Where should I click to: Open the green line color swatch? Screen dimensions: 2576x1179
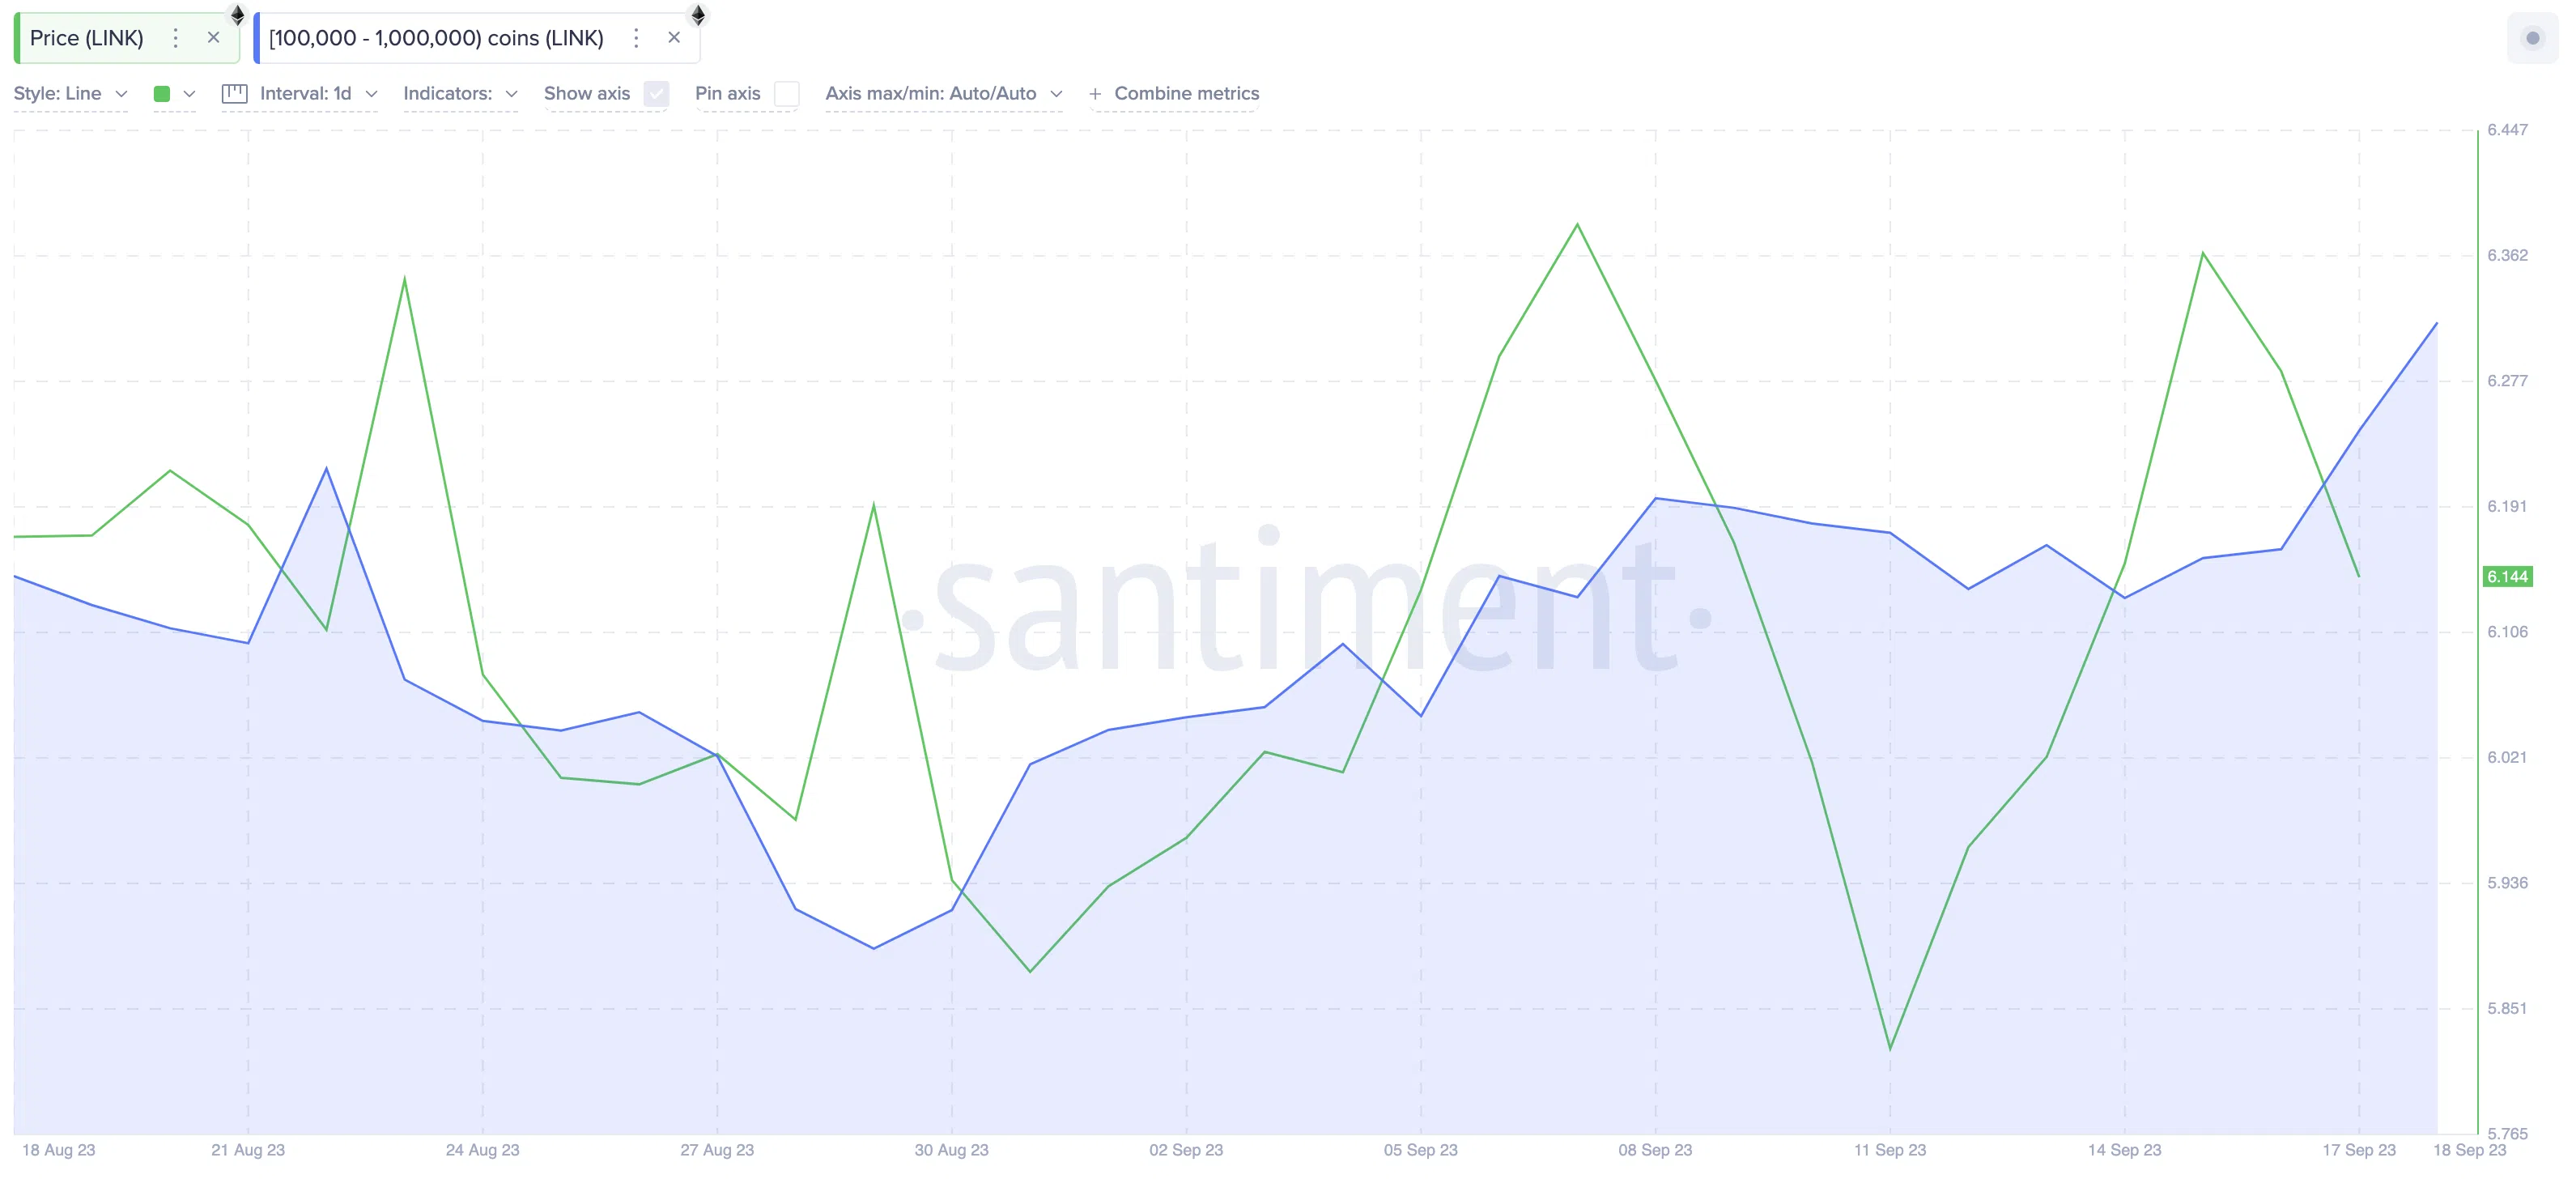pyautogui.click(x=162, y=94)
